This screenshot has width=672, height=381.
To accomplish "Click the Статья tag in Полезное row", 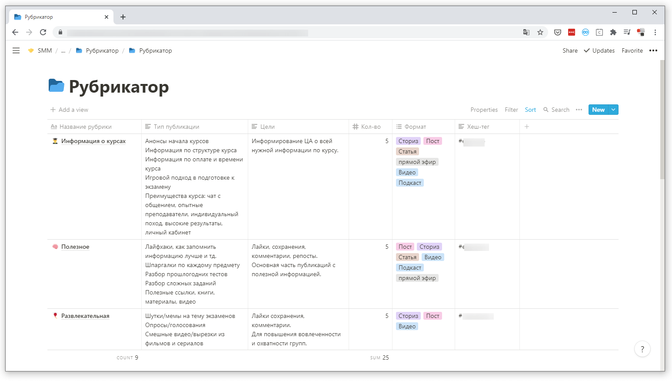I will pos(407,257).
